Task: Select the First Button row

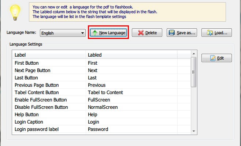Action: point(101,63)
